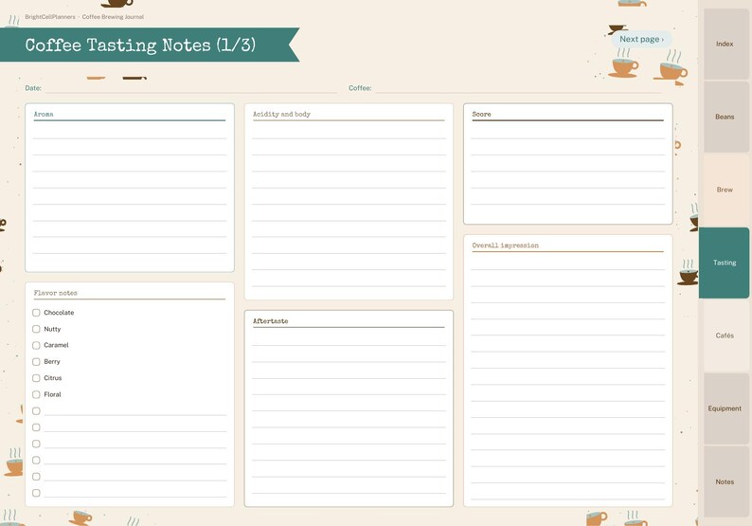Click the Aftertaste heading
This screenshot has width=752, height=526.
point(271,321)
